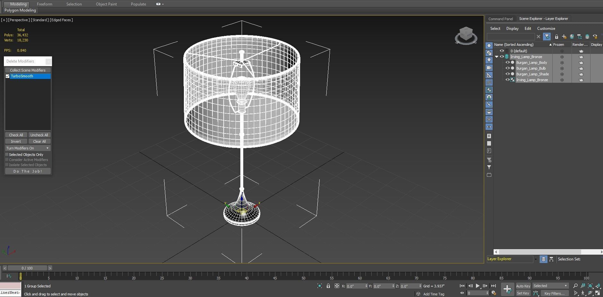Open the Time Configuration icon
This screenshot has height=297, width=603.
[494, 293]
